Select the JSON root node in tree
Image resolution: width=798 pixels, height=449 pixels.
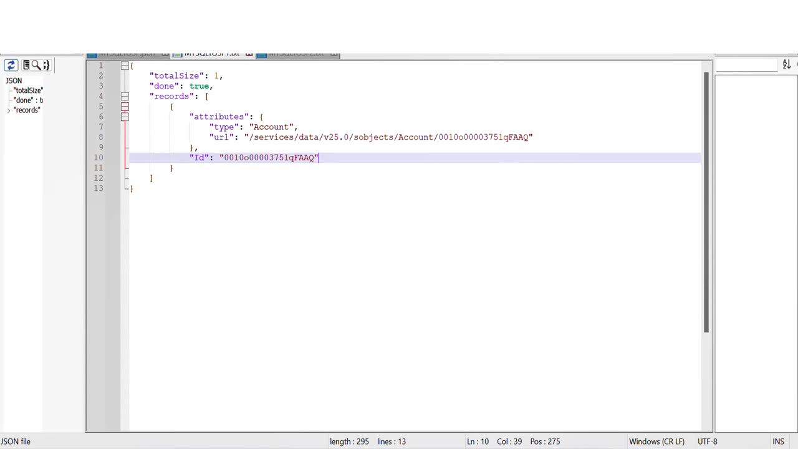tap(14, 80)
